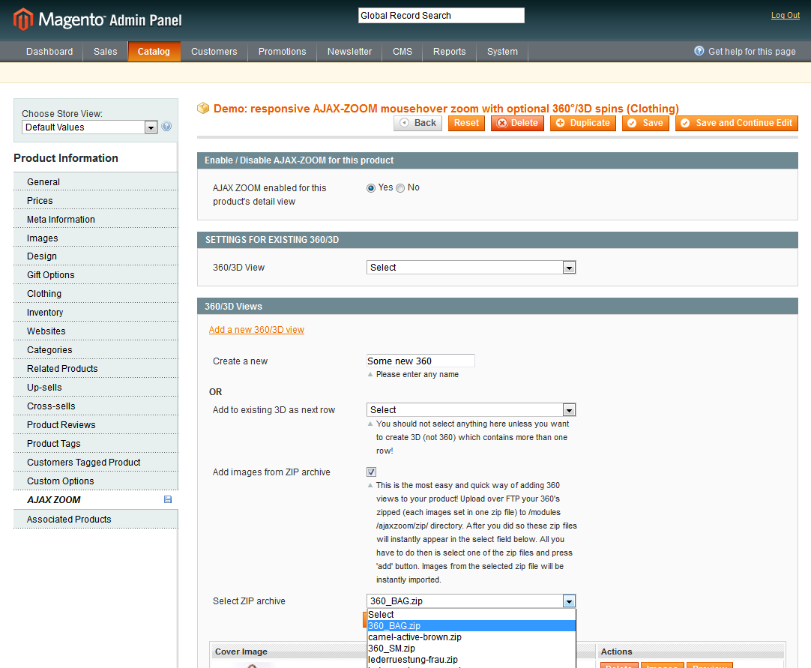Open the Prices product tab
Image resolution: width=811 pixels, height=668 pixels.
(x=96, y=200)
